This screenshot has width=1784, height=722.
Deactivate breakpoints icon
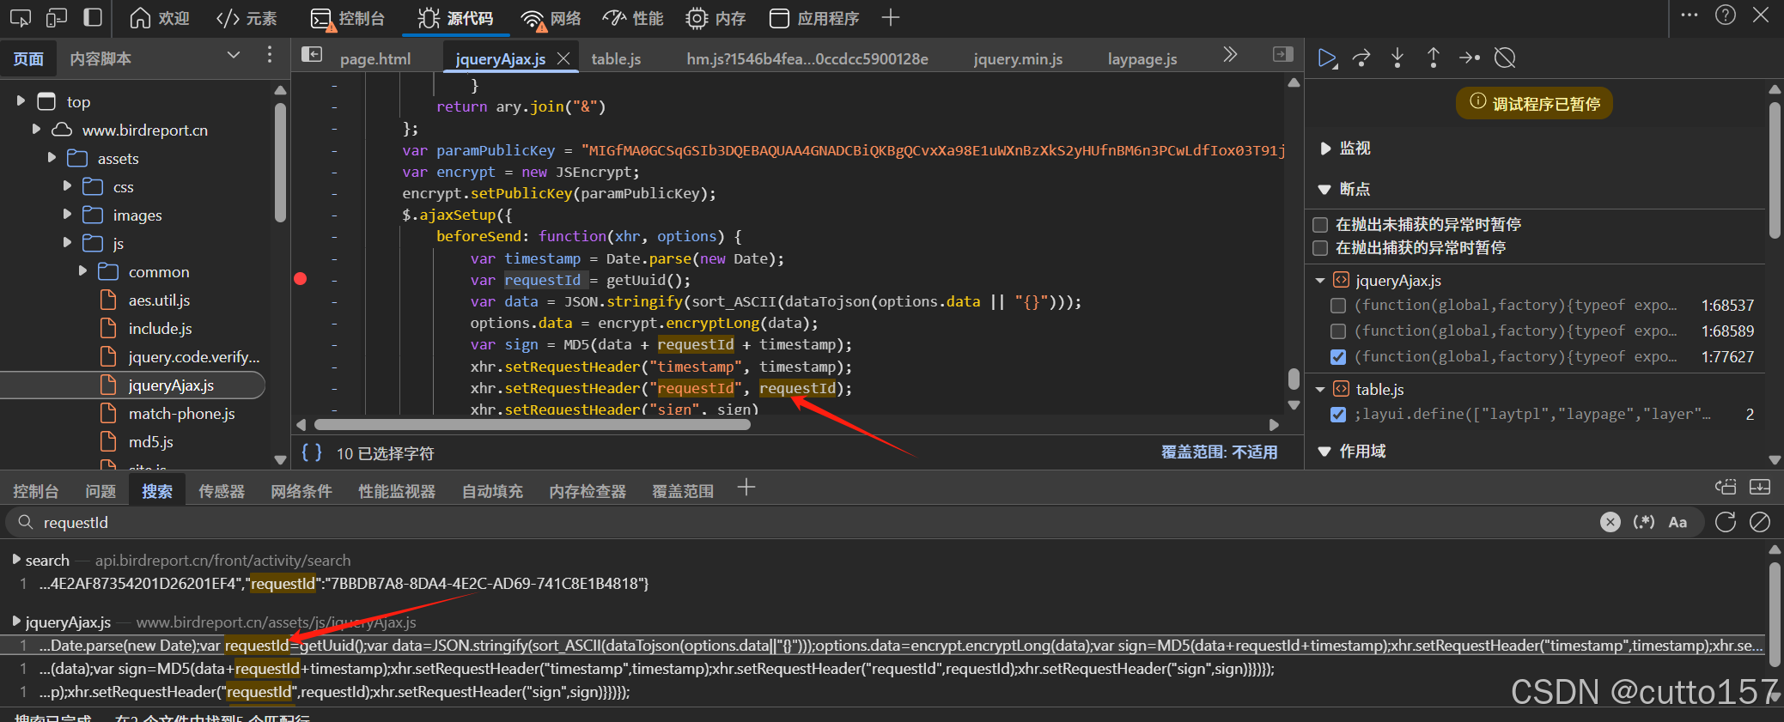pyautogui.click(x=1505, y=58)
